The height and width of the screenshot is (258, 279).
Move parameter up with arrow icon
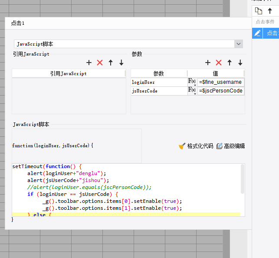pyautogui.click(x=230, y=63)
